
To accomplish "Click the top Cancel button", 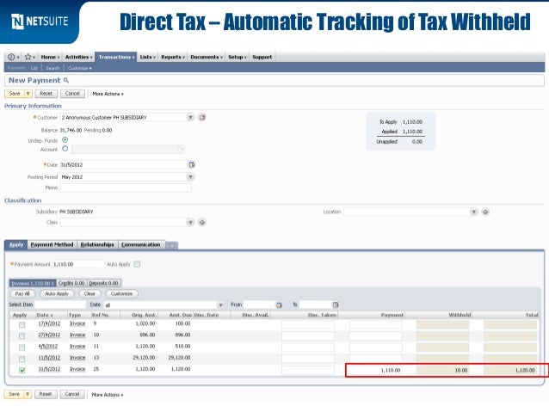I will [72, 94].
